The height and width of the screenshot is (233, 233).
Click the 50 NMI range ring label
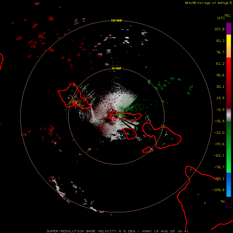click(116, 68)
